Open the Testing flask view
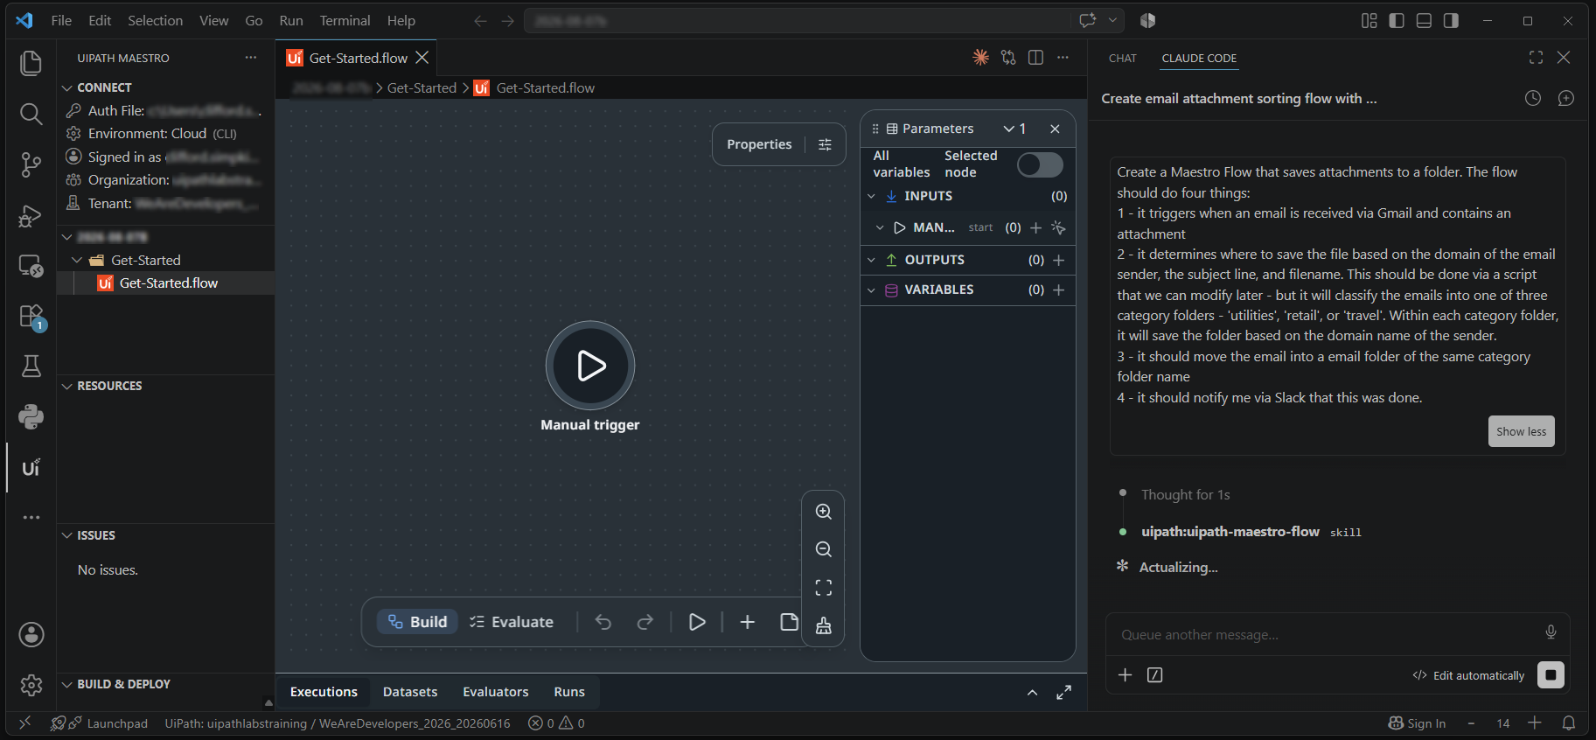The width and height of the screenshot is (1596, 740). 31,366
